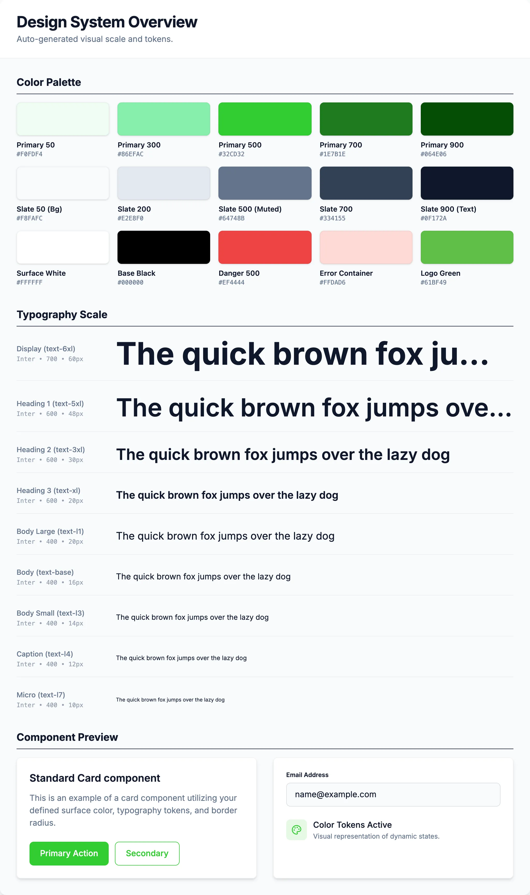The height and width of the screenshot is (895, 530).
Task: Select the Error Container pink swatch
Action: [366, 247]
